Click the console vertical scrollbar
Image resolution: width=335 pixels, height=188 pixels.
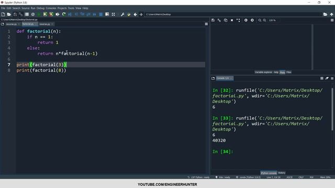pos(332,109)
